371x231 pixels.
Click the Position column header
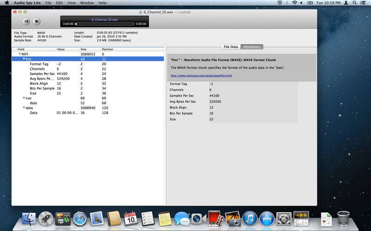108,49
